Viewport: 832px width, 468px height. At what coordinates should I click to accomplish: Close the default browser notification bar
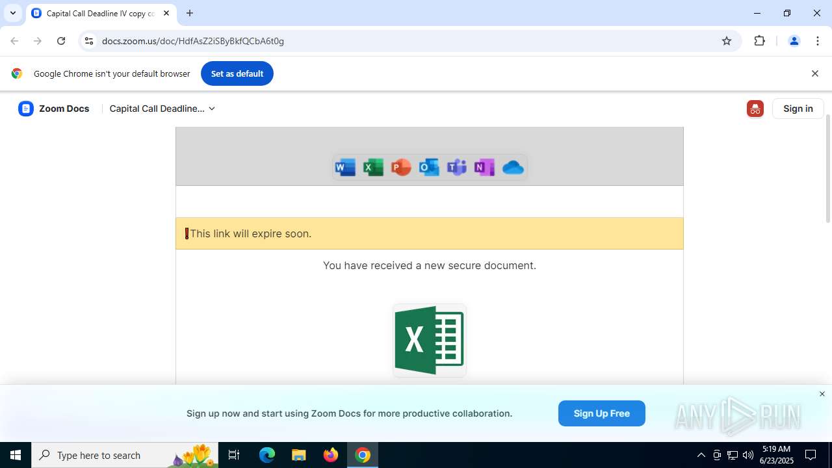point(815,73)
